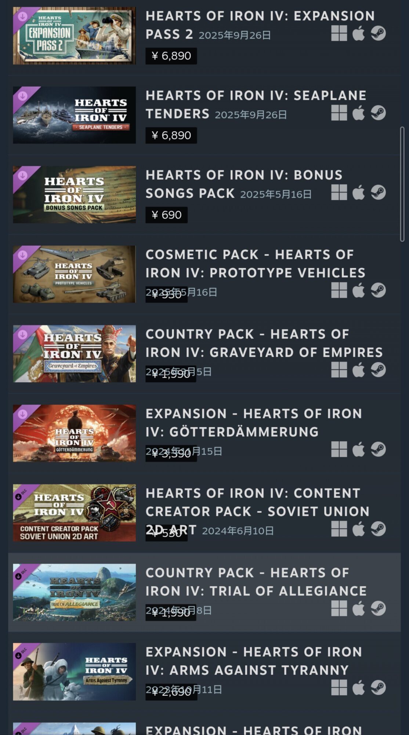Click Steam icon on Prototype Vehicles row

pyautogui.click(x=378, y=290)
